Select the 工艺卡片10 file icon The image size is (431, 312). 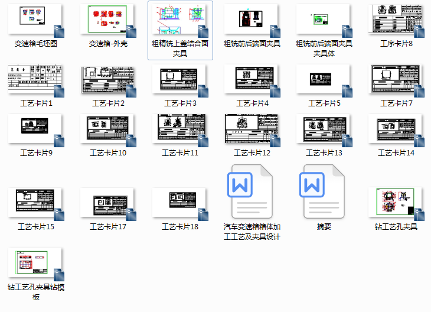[x=107, y=129]
